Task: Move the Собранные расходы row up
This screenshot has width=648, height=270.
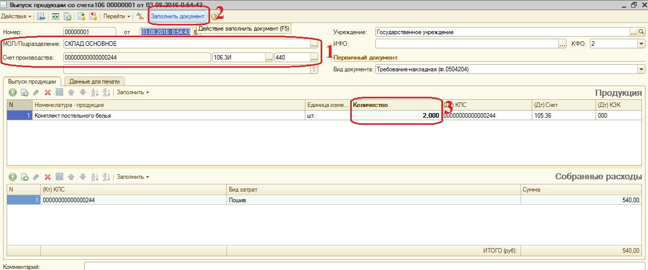Action: (x=71, y=177)
